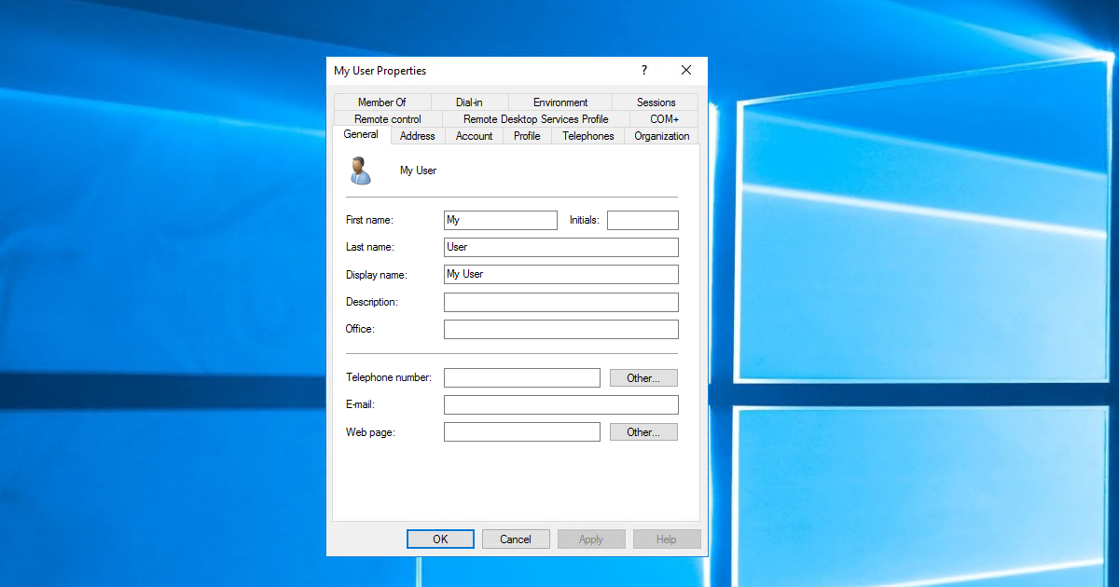Open the Account tab
The height and width of the screenshot is (587, 1119).
click(474, 135)
